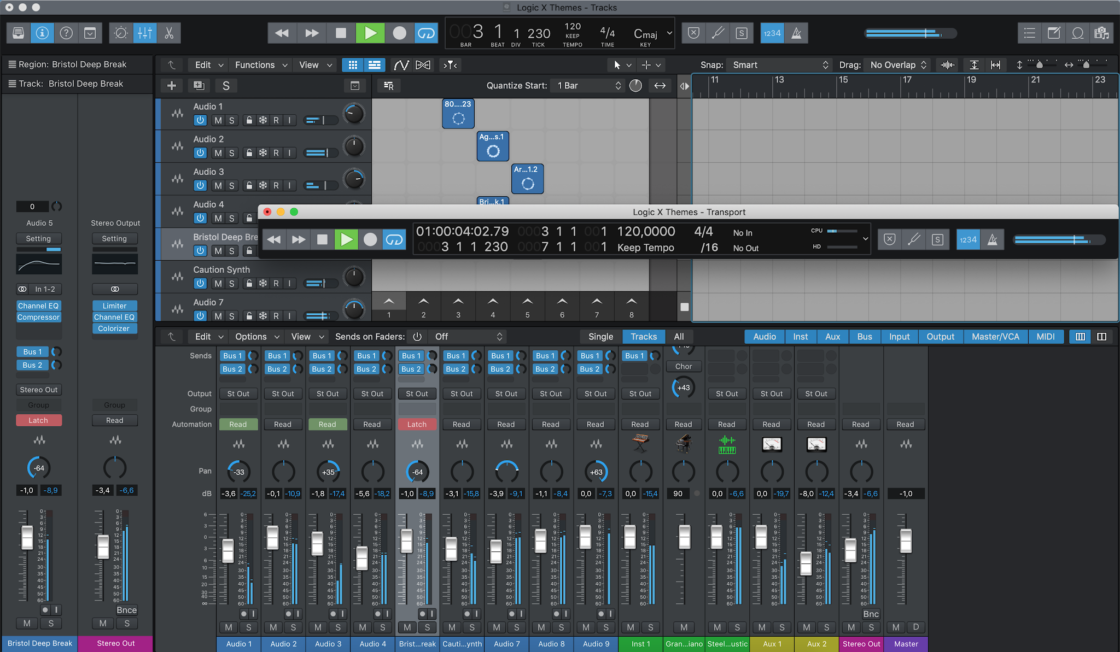The height and width of the screenshot is (652, 1120).
Task: Click Bnce button on inspector Stereo Output strip
Action: pos(126,610)
